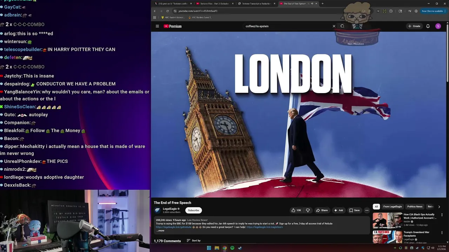Go forward in the browser
This screenshot has height=252, width=449.
161,11
